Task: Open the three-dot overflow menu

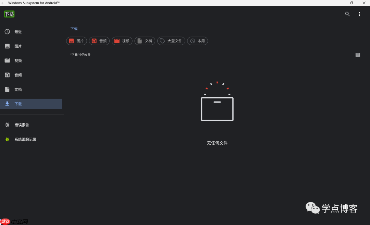Action: [359, 14]
